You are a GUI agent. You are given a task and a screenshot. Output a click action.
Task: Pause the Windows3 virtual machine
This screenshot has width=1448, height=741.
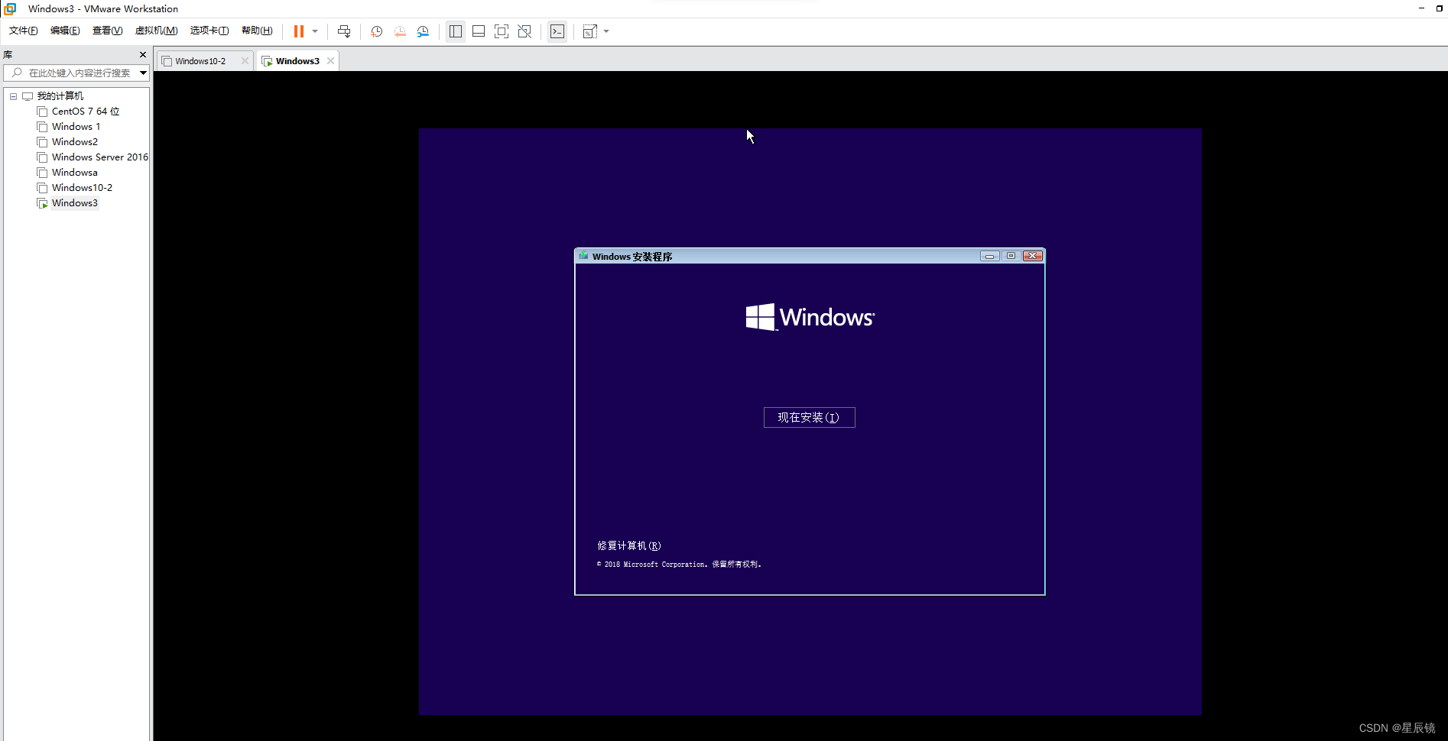299,31
